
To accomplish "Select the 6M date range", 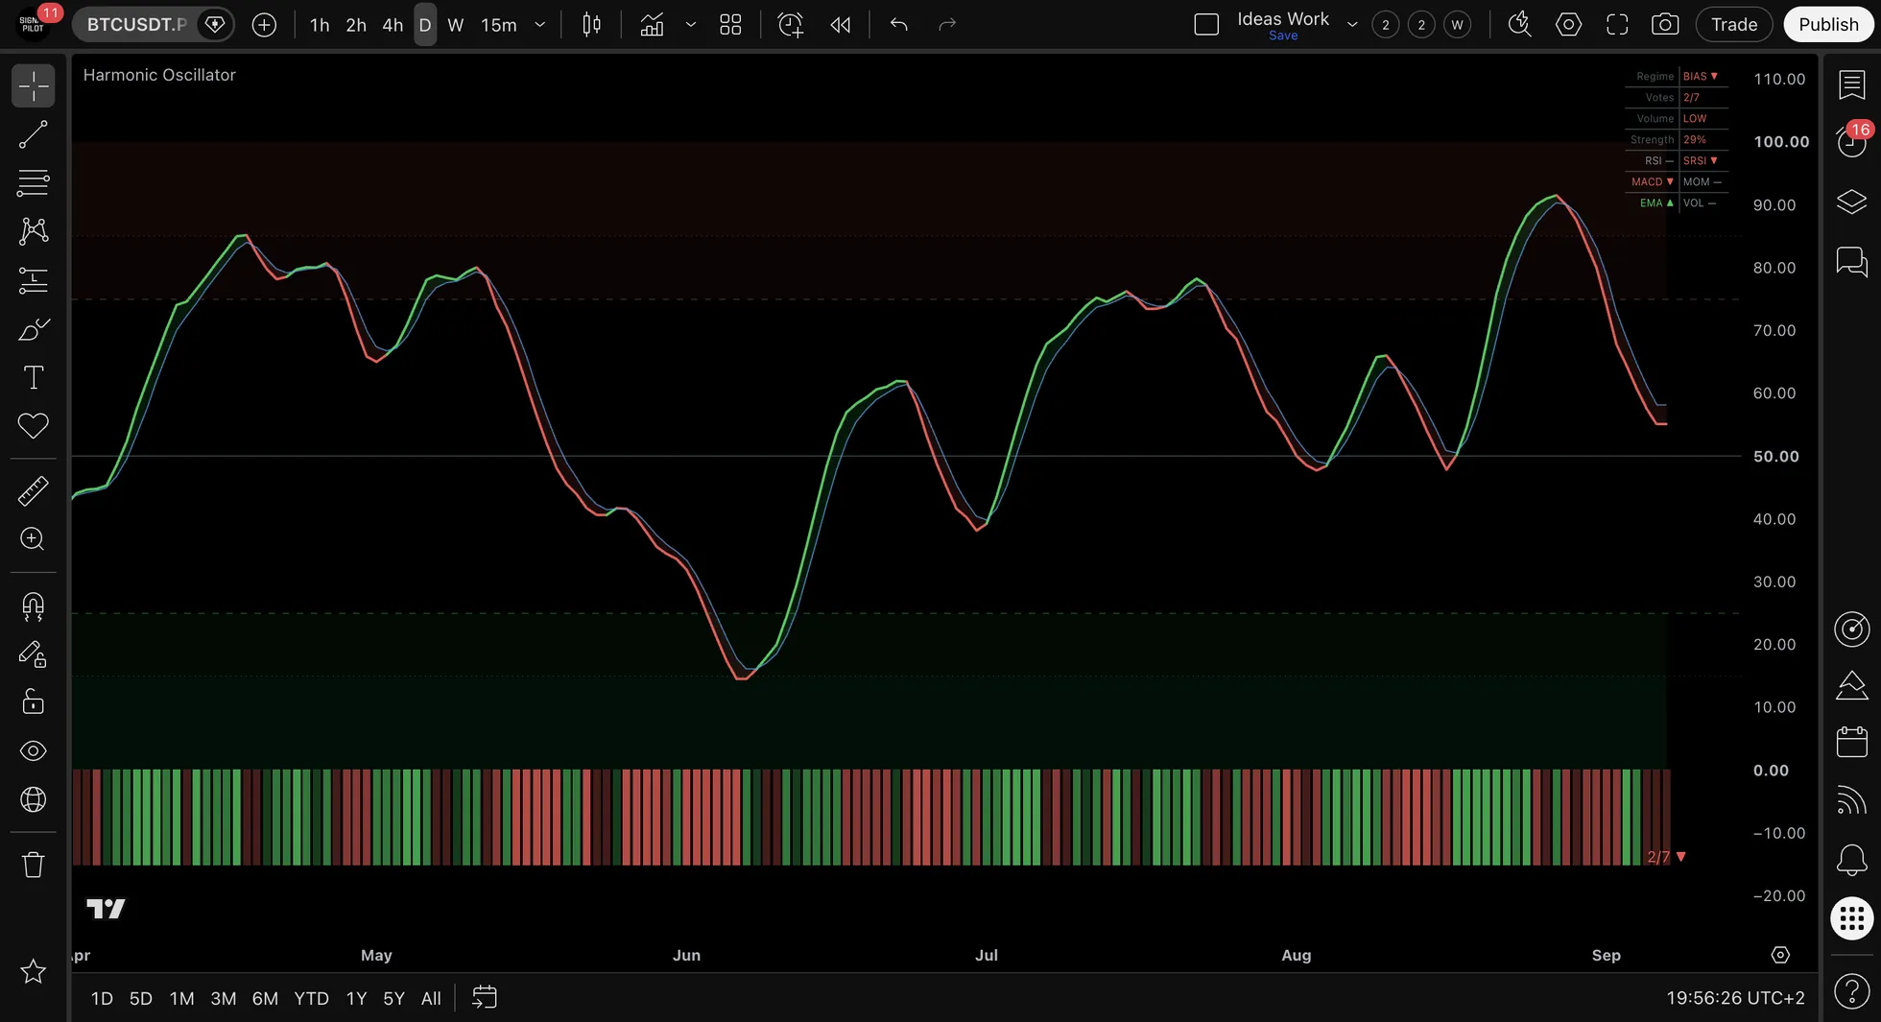I will click(x=265, y=998).
